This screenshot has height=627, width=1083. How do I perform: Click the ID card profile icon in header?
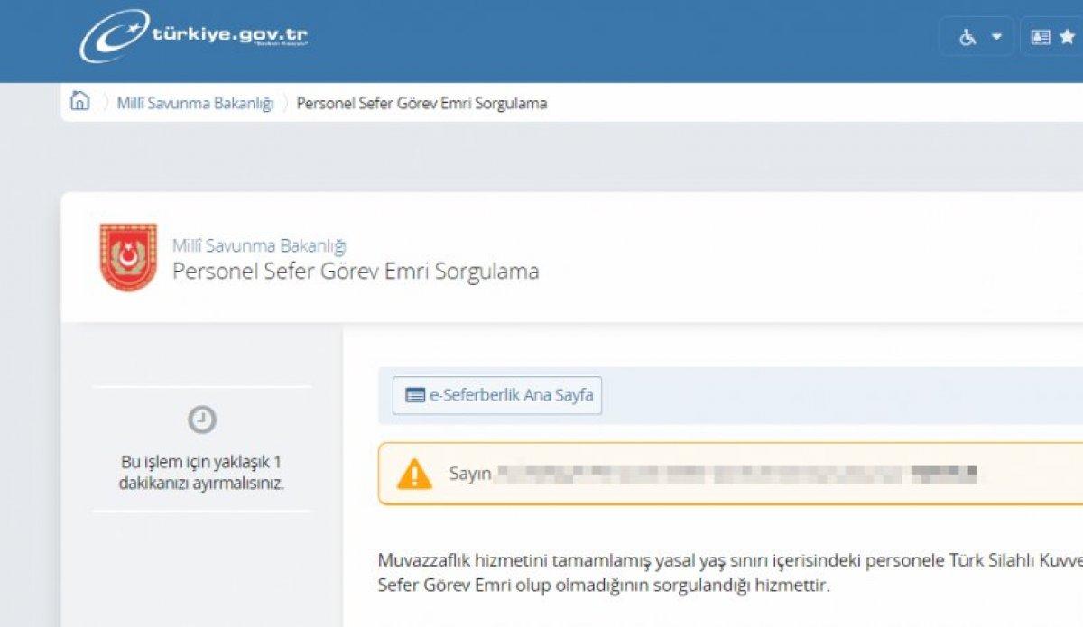[1040, 38]
